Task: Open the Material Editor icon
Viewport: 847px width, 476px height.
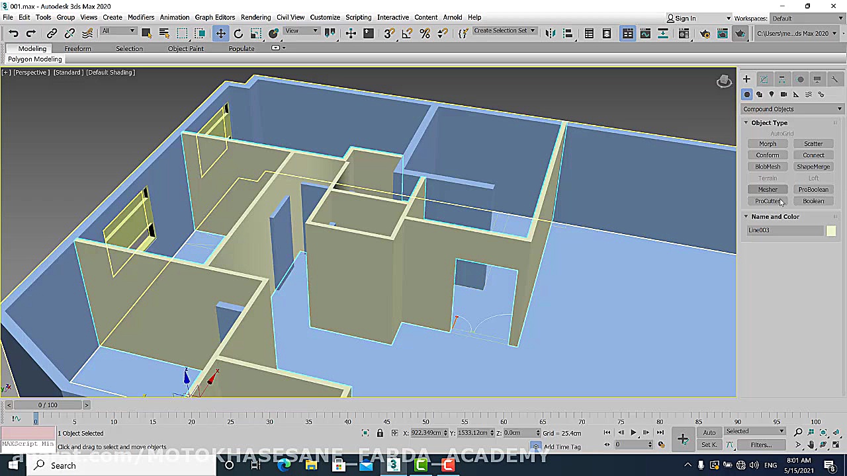Action: 684,33
